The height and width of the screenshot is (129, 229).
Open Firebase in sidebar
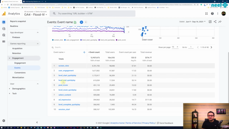pos(16,37)
